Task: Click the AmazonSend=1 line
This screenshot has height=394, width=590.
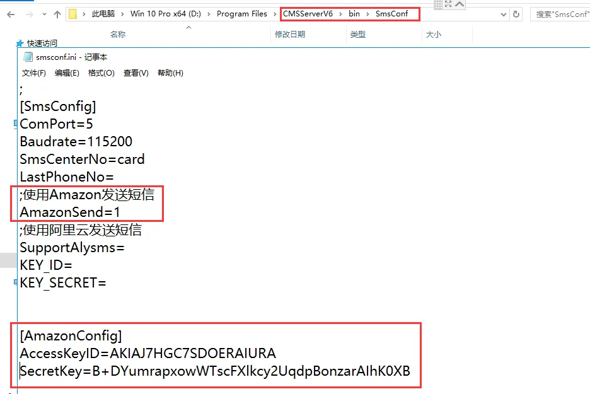Action: [x=70, y=212]
